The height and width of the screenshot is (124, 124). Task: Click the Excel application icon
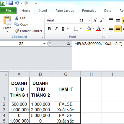3,3
